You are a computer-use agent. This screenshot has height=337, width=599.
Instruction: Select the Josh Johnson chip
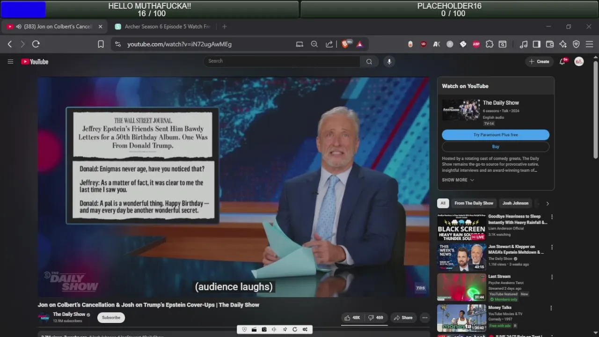point(515,203)
